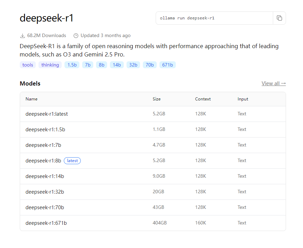Open the deepseek-r1:1.5b model row
The width and height of the screenshot is (303, 248).
click(x=153, y=130)
